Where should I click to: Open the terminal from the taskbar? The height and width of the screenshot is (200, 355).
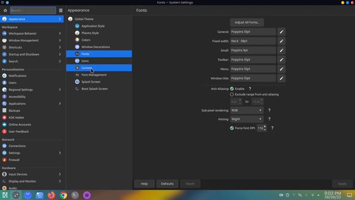click(x=75, y=195)
